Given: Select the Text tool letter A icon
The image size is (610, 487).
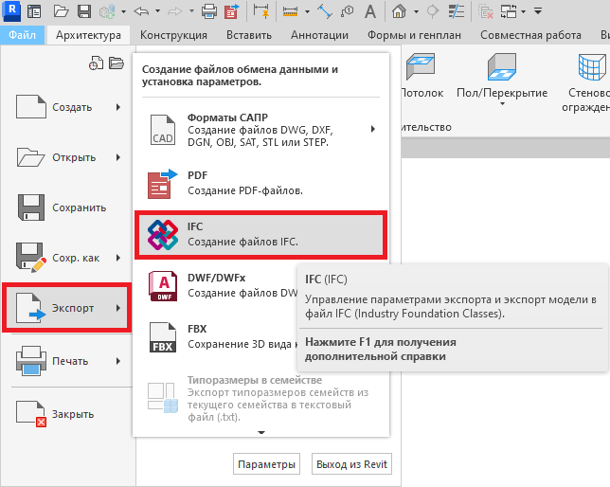Looking at the screenshot, I should 370,11.
